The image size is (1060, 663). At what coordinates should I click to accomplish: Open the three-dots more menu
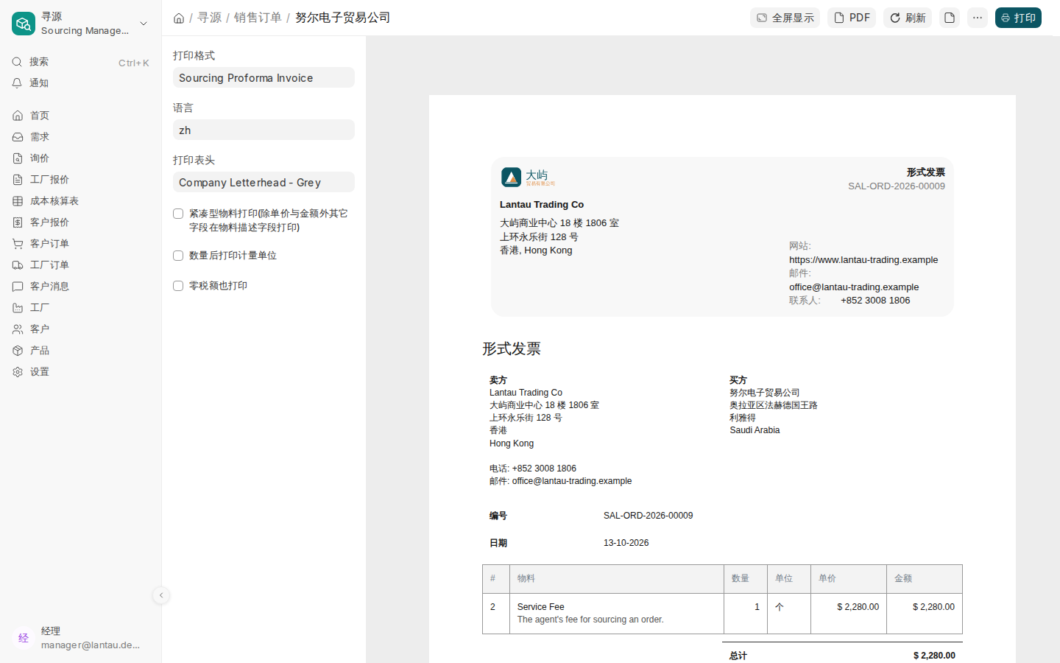click(x=978, y=18)
